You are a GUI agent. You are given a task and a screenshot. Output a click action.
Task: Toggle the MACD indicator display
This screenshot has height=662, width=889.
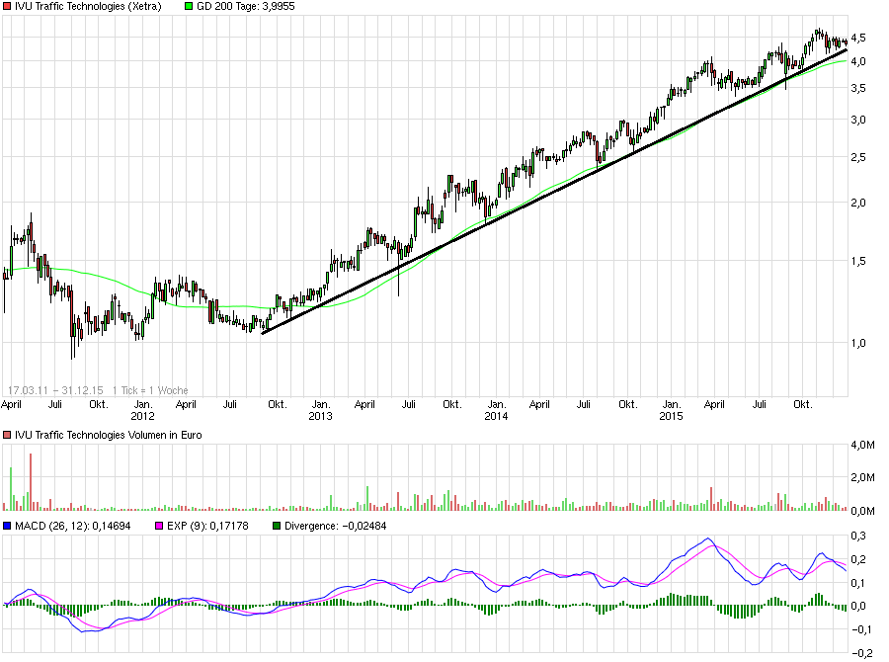tap(7, 527)
